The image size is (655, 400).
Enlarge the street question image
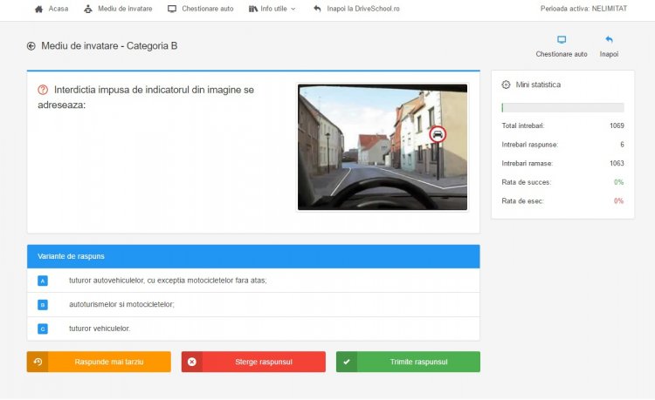point(383,147)
